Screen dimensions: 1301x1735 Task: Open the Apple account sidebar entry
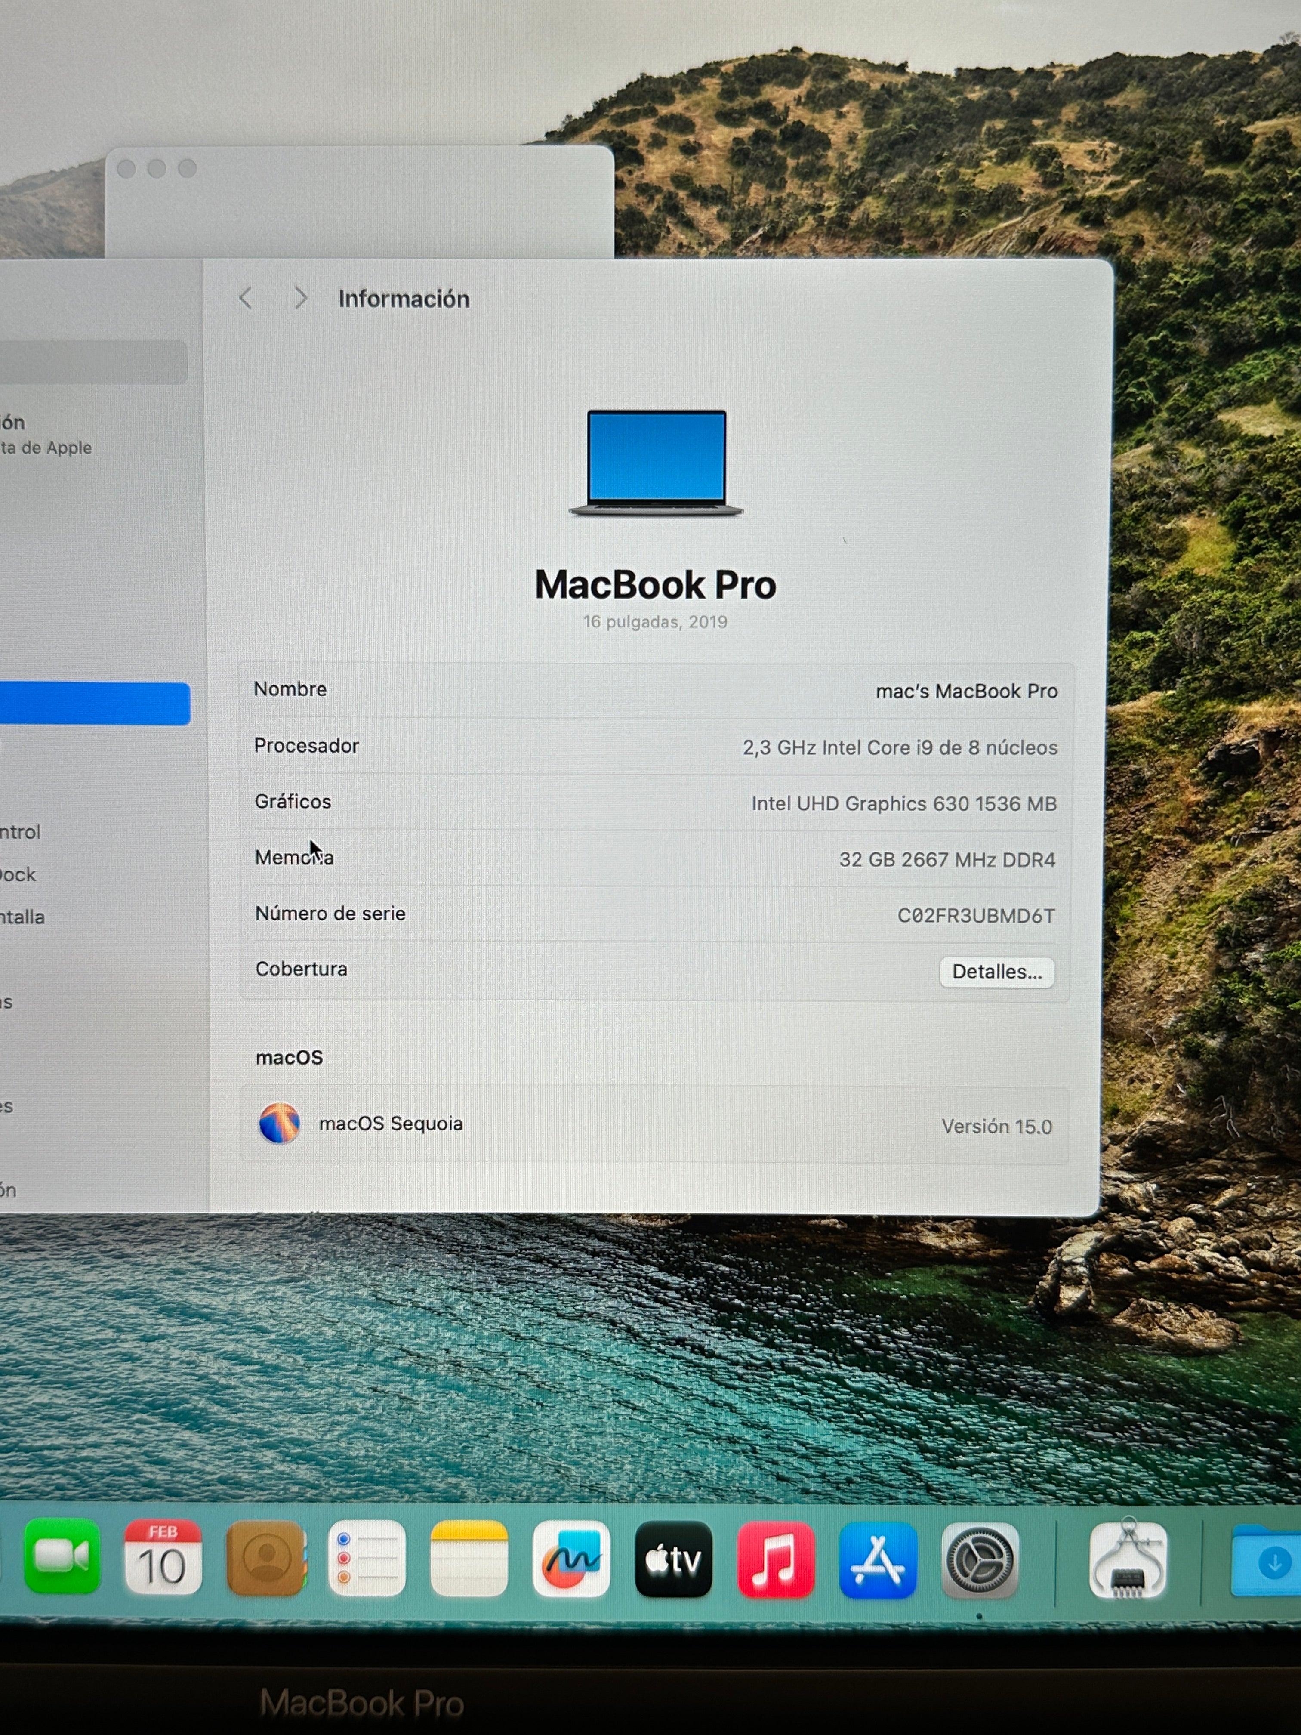pyautogui.click(x=47, y=435)
